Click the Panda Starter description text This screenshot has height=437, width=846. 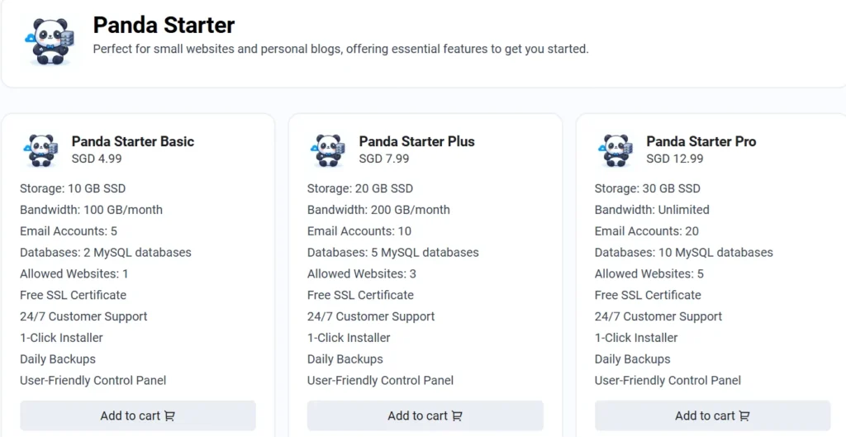(340, 49)
